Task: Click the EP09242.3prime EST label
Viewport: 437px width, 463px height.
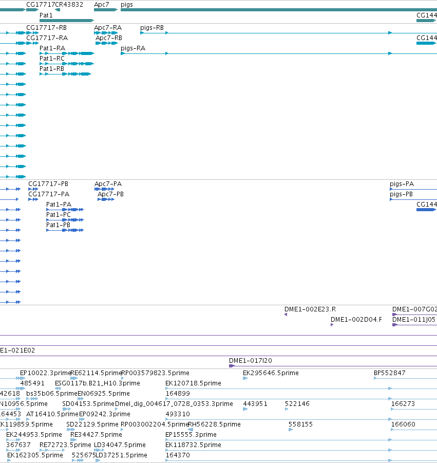Action: [x=104, y=414]
